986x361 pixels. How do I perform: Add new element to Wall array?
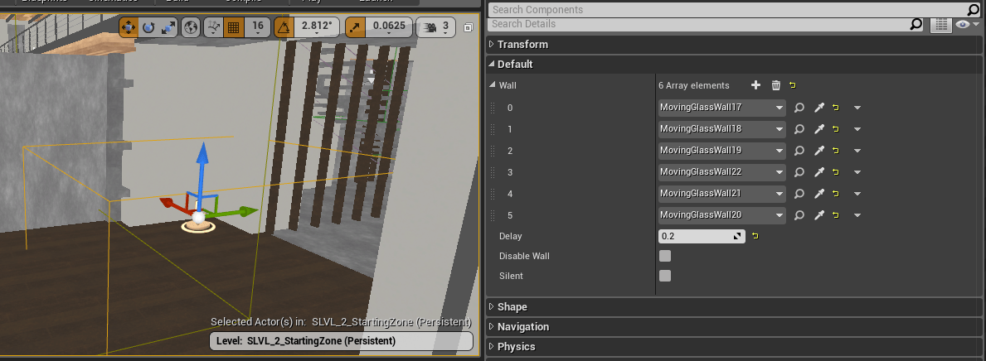[755, 85]
